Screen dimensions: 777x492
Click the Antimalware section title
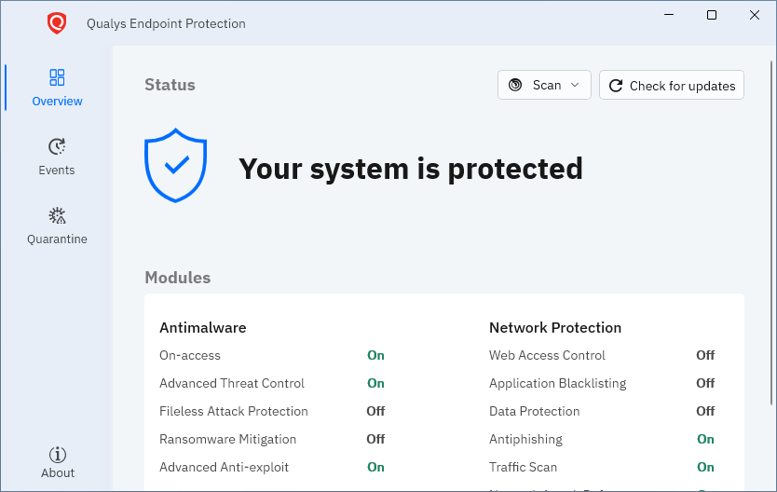[x=203, y=327]
